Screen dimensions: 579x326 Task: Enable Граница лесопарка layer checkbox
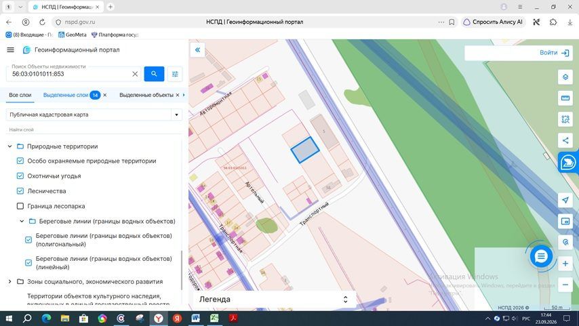(20, 206)
